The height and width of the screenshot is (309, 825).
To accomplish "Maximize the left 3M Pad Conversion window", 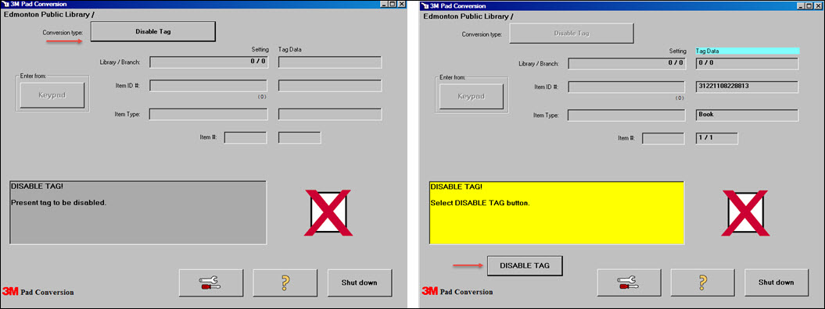I will 392,4.
